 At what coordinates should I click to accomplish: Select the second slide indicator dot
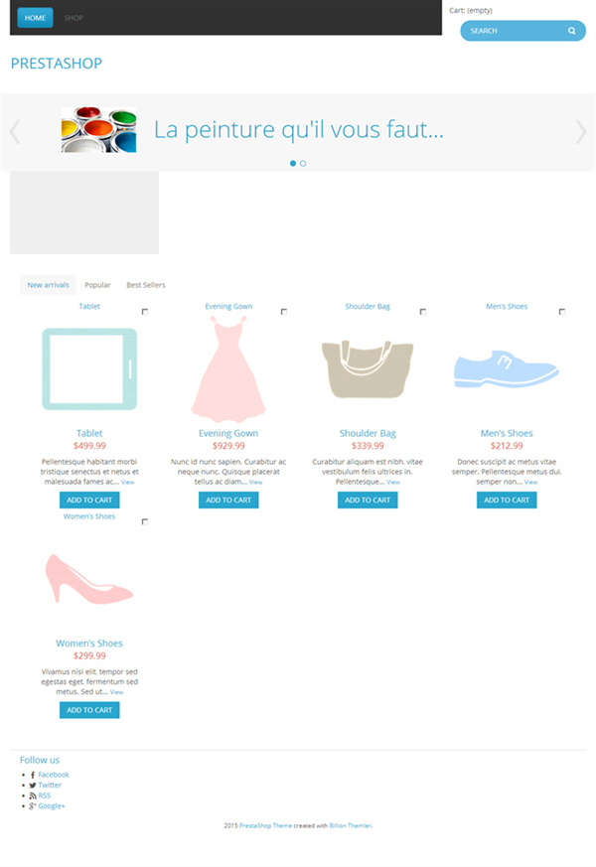click(x=303, y=163)
